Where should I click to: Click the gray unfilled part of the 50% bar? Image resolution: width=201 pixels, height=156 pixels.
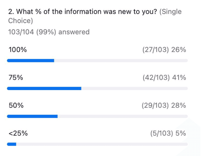(x=123, y=116)
